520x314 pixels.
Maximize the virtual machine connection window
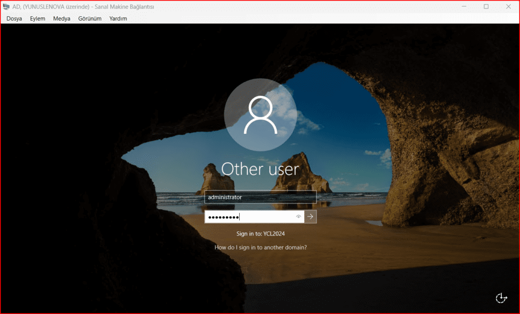click(x=486, y=7)
